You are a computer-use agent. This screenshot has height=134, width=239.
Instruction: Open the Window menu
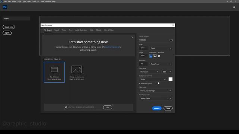(x=48, y=1)
